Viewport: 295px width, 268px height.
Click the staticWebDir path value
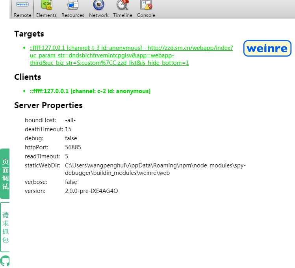[155, 169]
